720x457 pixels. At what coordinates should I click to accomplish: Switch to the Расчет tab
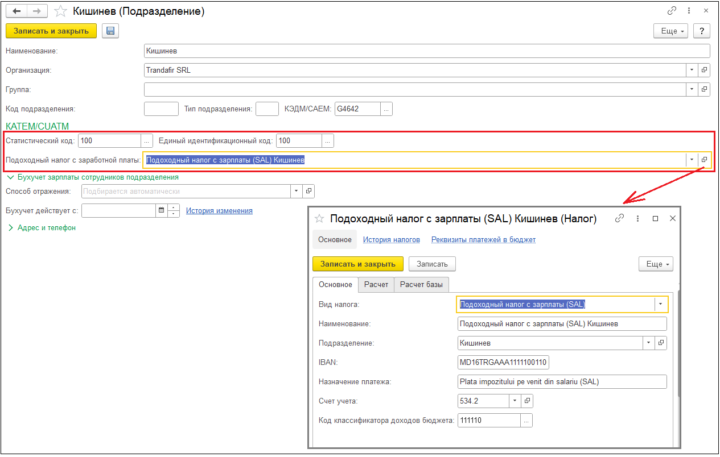coord(376,284)
